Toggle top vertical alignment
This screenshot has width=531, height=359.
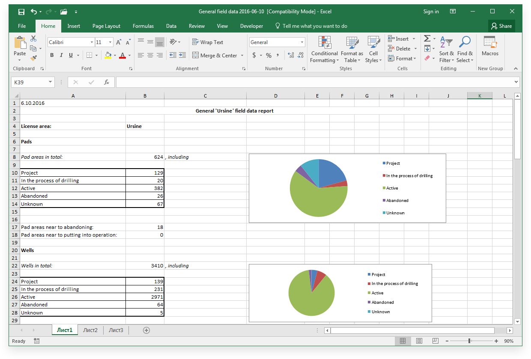tap(141, 42)
